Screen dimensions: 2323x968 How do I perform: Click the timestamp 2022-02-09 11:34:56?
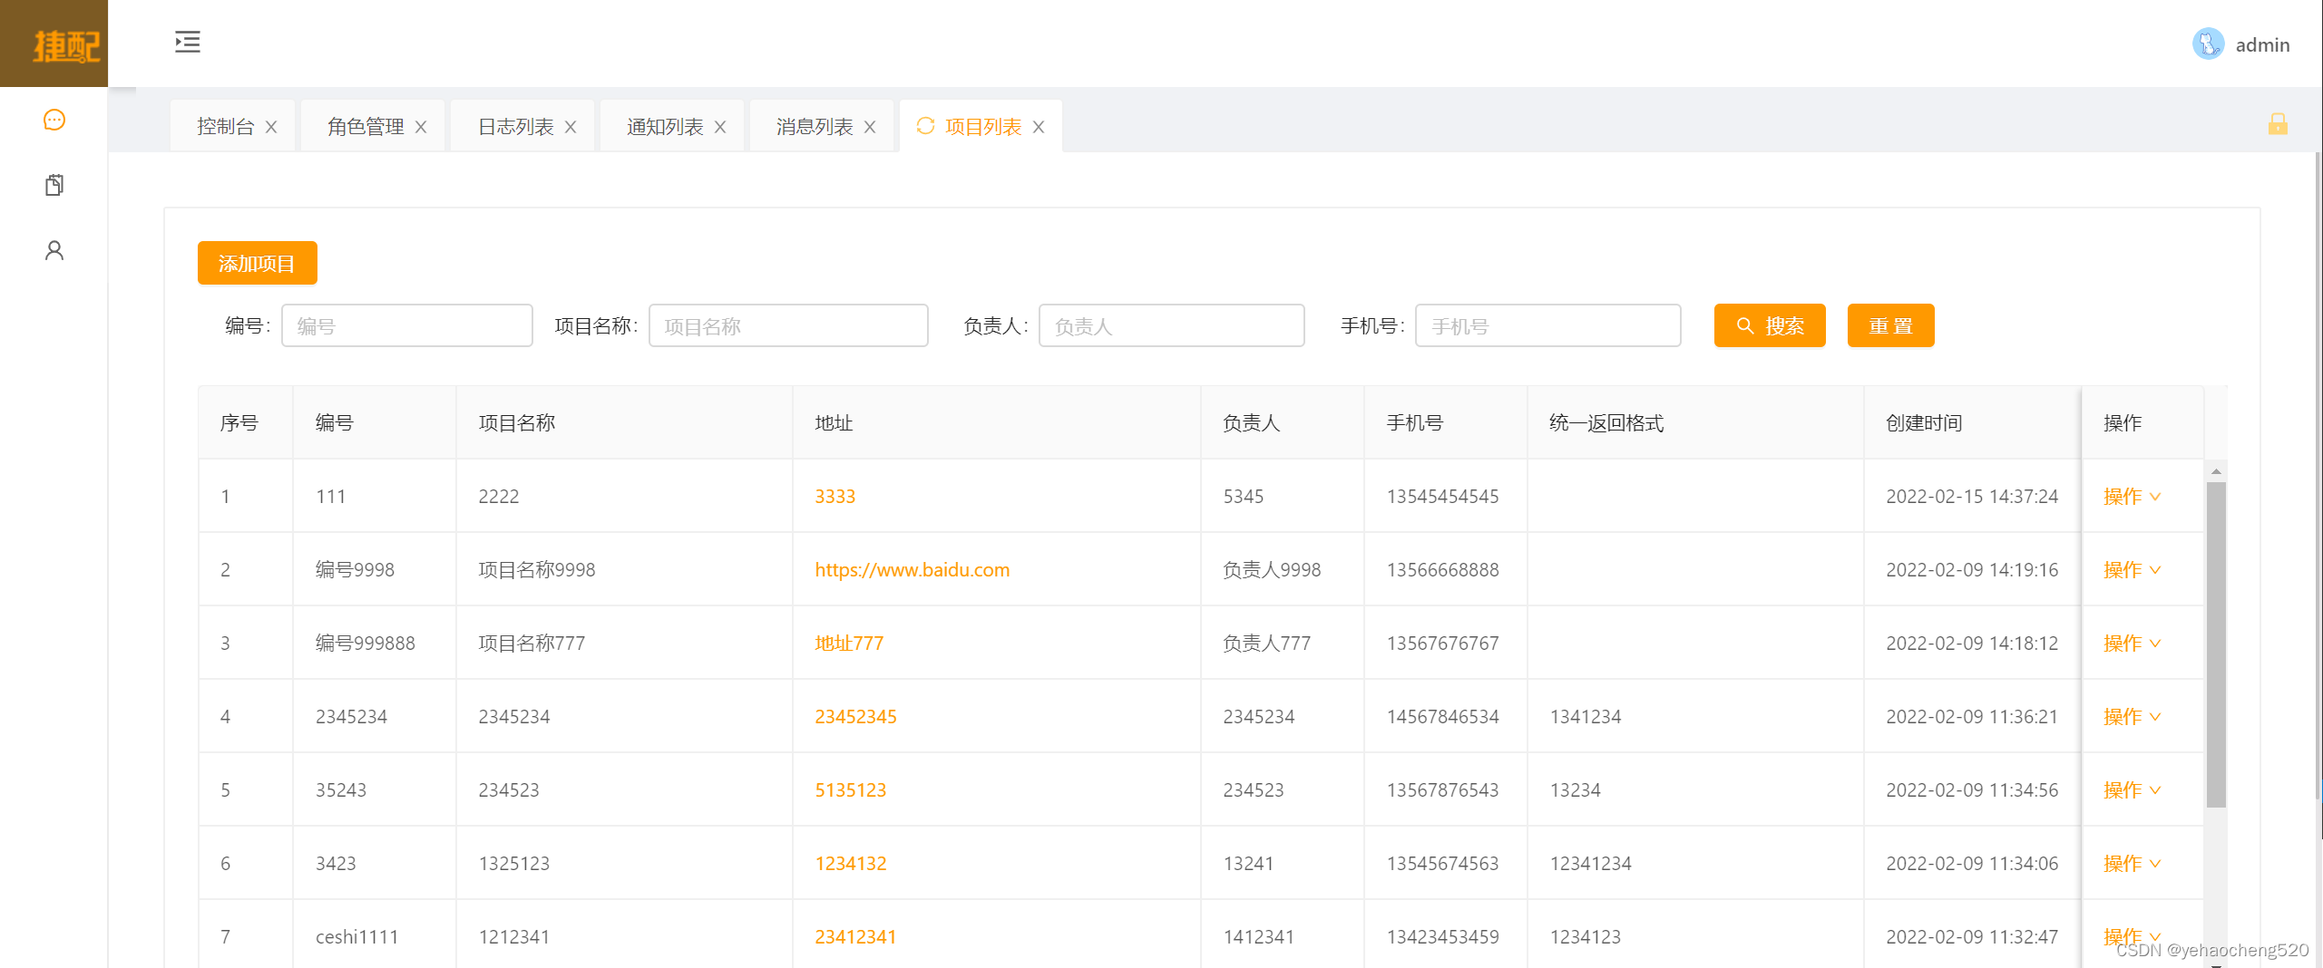[x=1972, y=789]
